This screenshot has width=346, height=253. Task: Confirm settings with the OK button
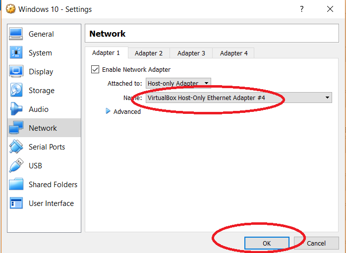point(267,243)
